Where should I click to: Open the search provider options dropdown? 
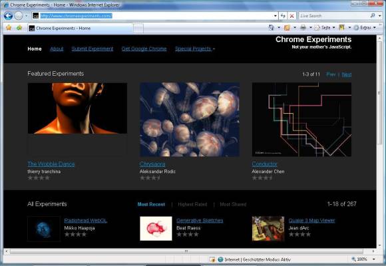(379, 16)
